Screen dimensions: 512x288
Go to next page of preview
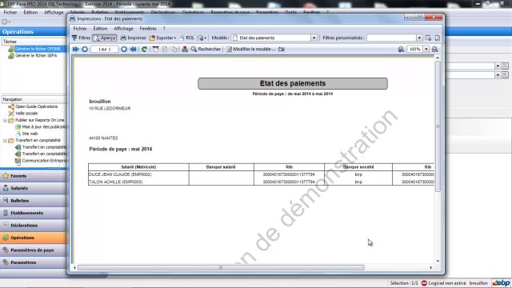coord(124,49)
